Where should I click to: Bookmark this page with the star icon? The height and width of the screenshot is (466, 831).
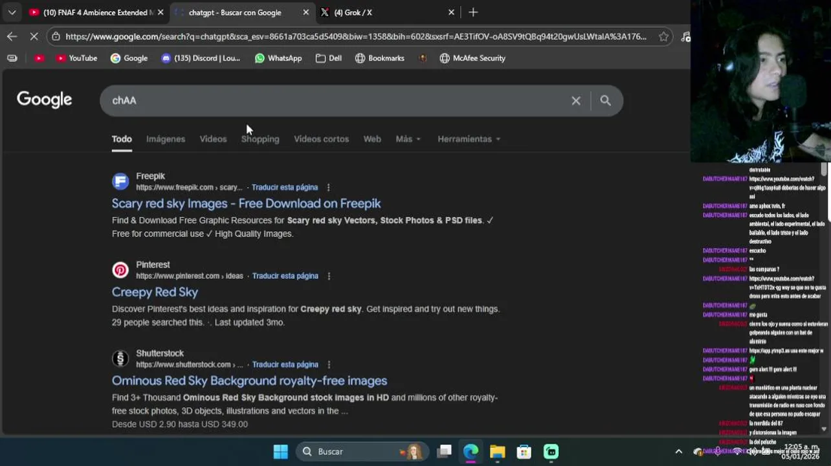click(663, 37)
